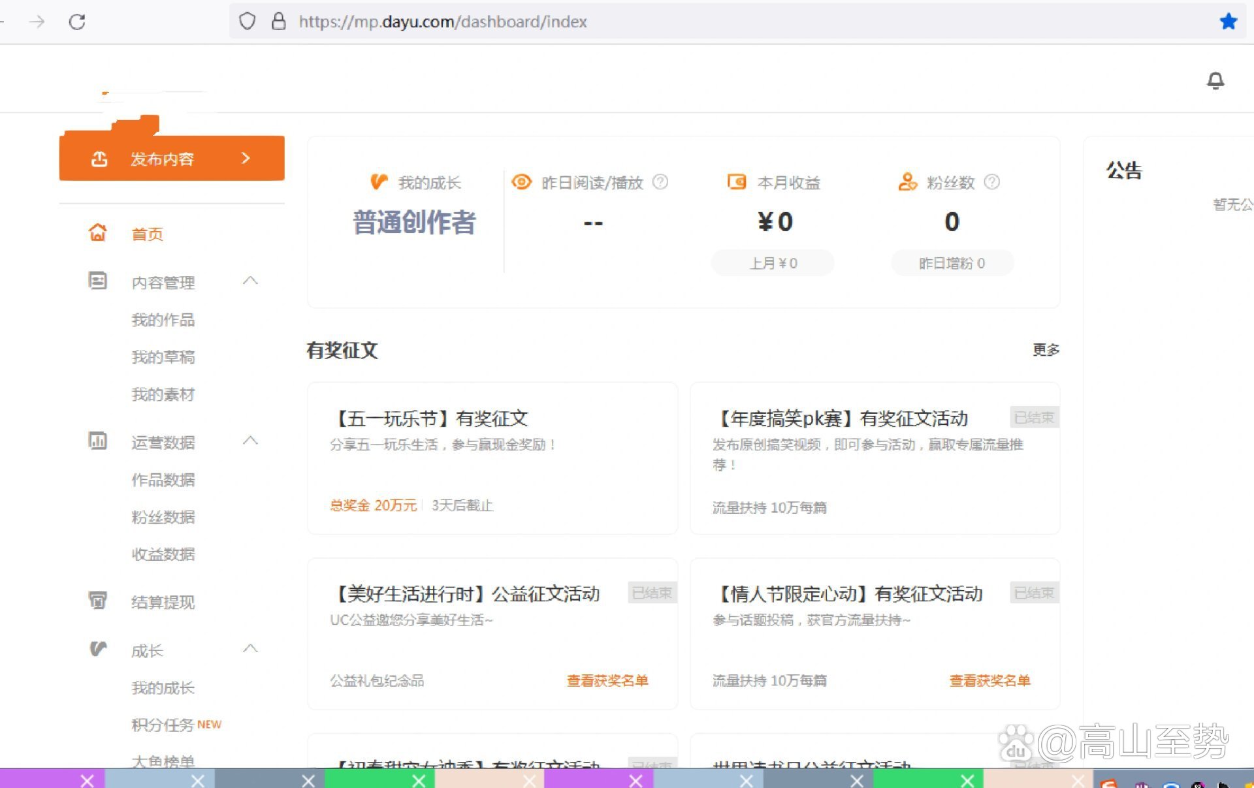Open 我的素材 in the sidebar
The height and width of the screenshot is (788, 1254).
tap(163, 394)
